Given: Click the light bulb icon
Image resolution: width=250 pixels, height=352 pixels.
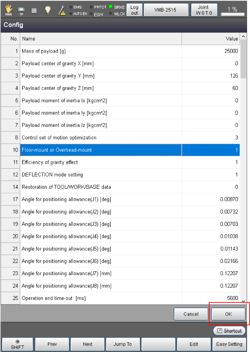Looking at the screenshot, I should (48, 10).
